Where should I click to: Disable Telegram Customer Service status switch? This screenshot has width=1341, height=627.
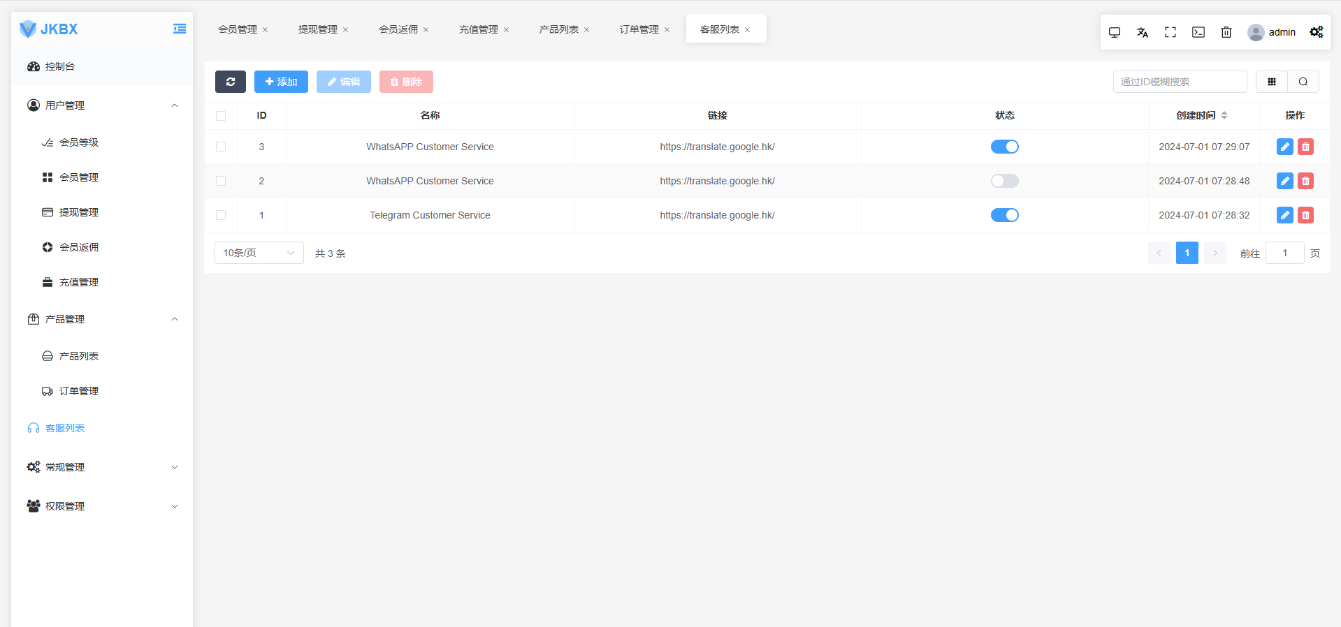point(1005,215)
